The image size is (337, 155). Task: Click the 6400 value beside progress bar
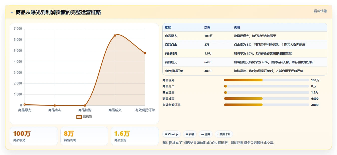point(315,99)
